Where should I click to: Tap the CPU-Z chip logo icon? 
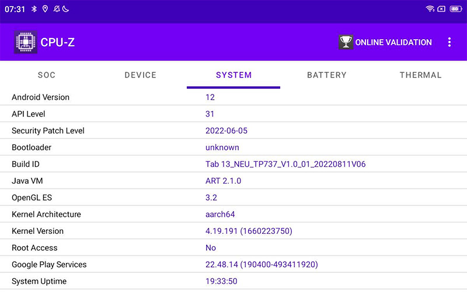click(x=25, y=42)
